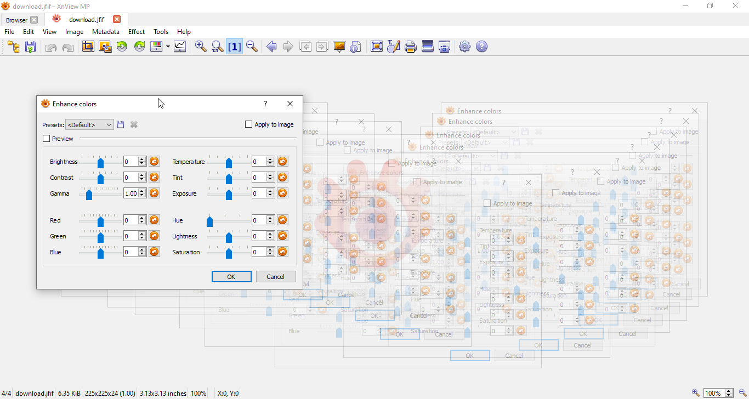Switch to the Browser tab

pyautogui.click(x=16, y=20)
